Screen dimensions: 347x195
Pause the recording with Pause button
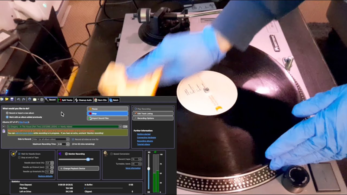click(107, 109)
